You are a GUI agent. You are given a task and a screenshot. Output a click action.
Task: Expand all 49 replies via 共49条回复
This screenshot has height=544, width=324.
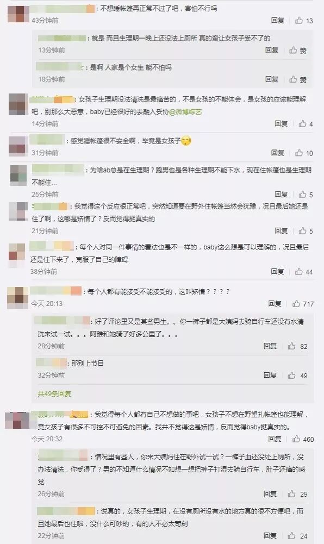point(54,394)
